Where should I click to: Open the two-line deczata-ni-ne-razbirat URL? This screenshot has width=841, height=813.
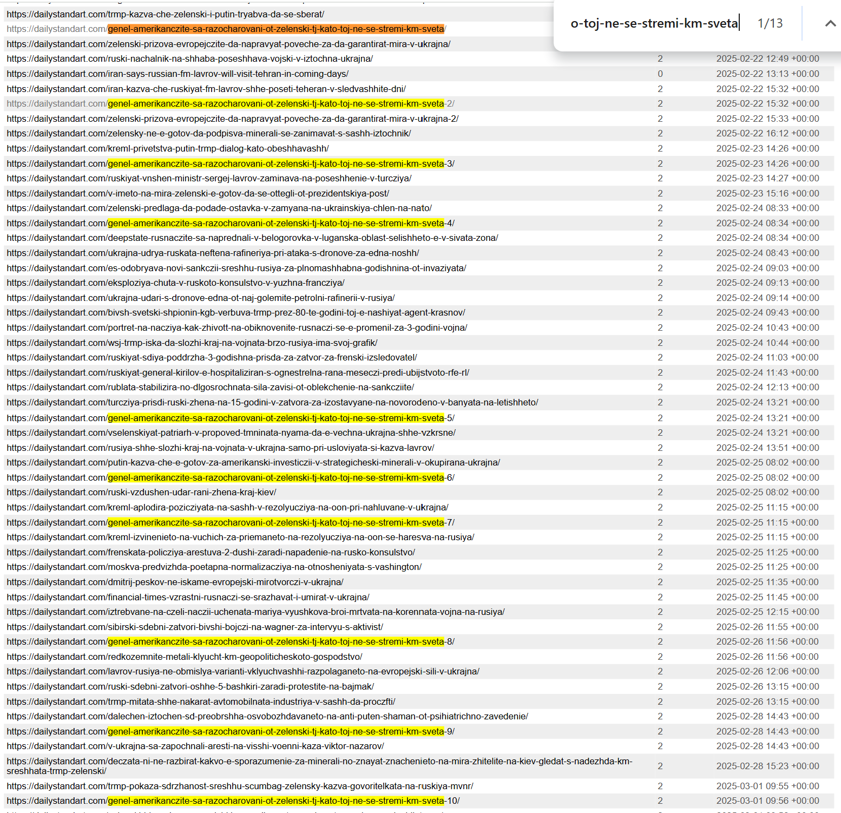point(319,761)
